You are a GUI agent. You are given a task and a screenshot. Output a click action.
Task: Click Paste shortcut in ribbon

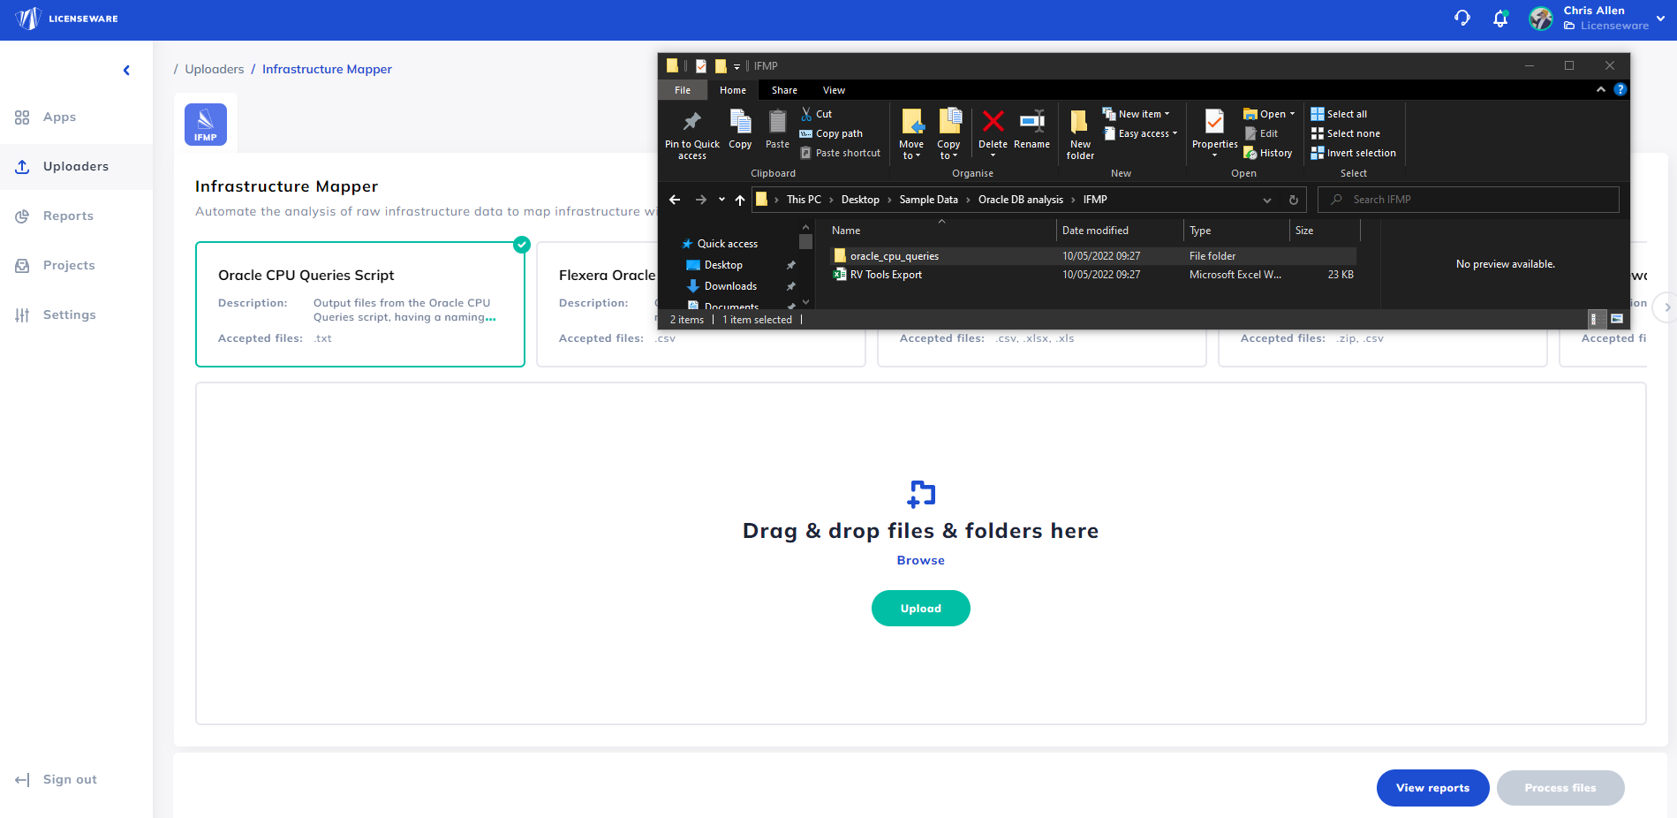tap(840, 153)
